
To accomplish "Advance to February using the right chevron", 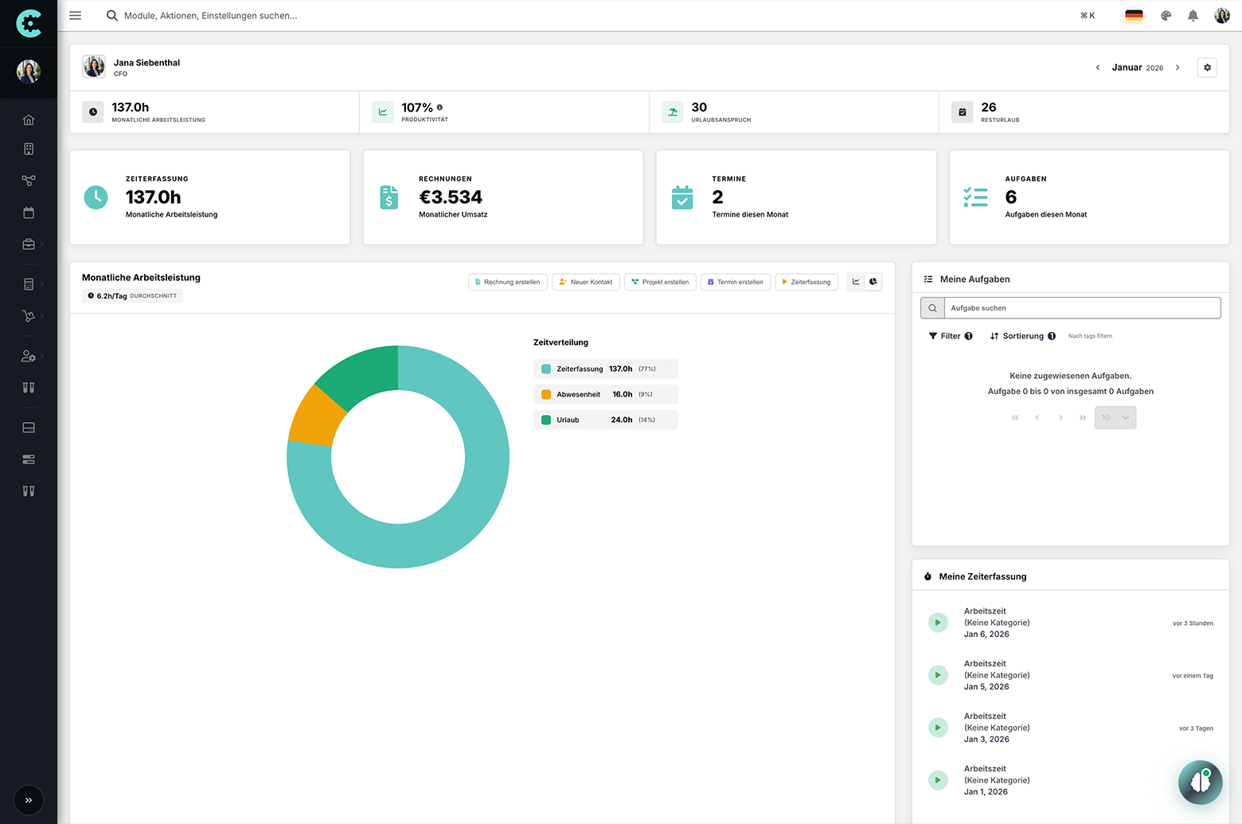I will click(x=1178, y=68).
